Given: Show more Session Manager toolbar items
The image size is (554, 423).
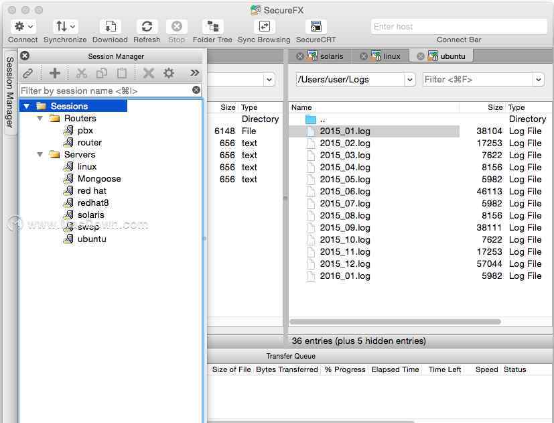Looking at the screenshot, I should [x=194, y=73].
